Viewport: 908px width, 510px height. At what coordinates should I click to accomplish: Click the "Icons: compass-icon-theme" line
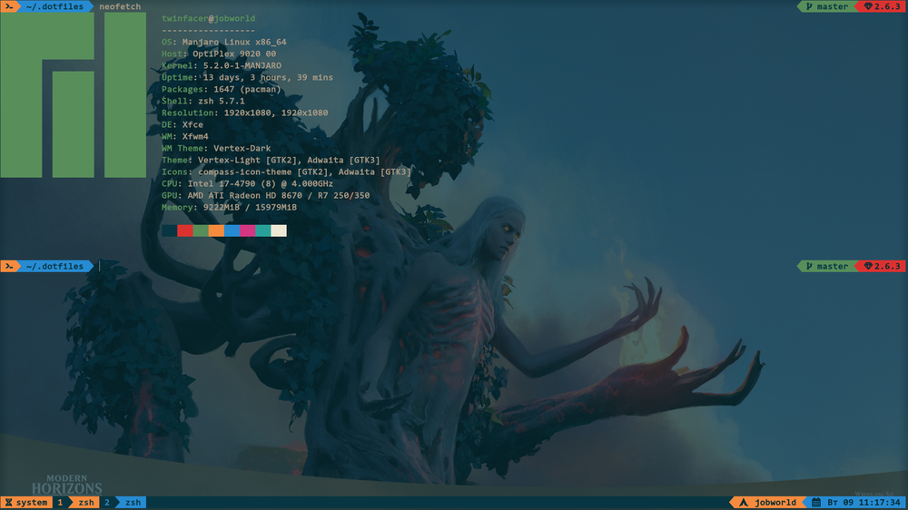tap(287, 172)
